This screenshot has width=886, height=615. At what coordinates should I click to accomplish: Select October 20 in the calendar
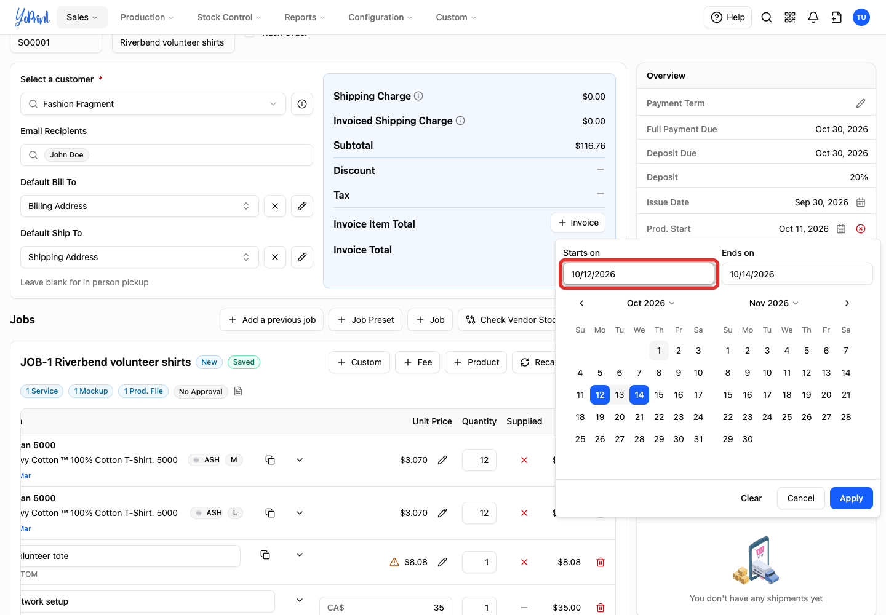pyautogui.click(x=620, y=417)
